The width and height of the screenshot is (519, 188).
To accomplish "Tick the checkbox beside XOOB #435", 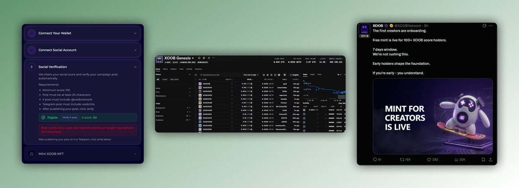I will click(x=196, y=95).
